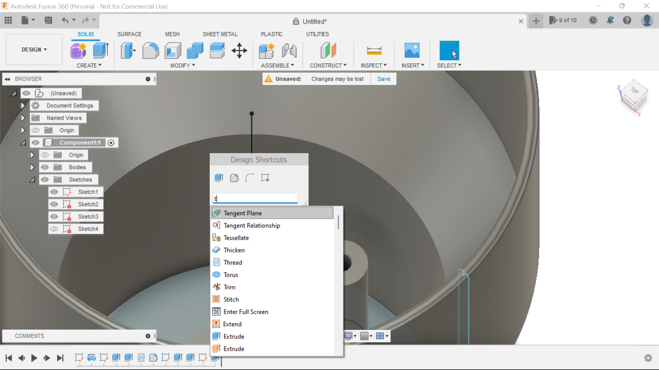
Task: Click the Redo arrow
Action: [x=85, y=21]
